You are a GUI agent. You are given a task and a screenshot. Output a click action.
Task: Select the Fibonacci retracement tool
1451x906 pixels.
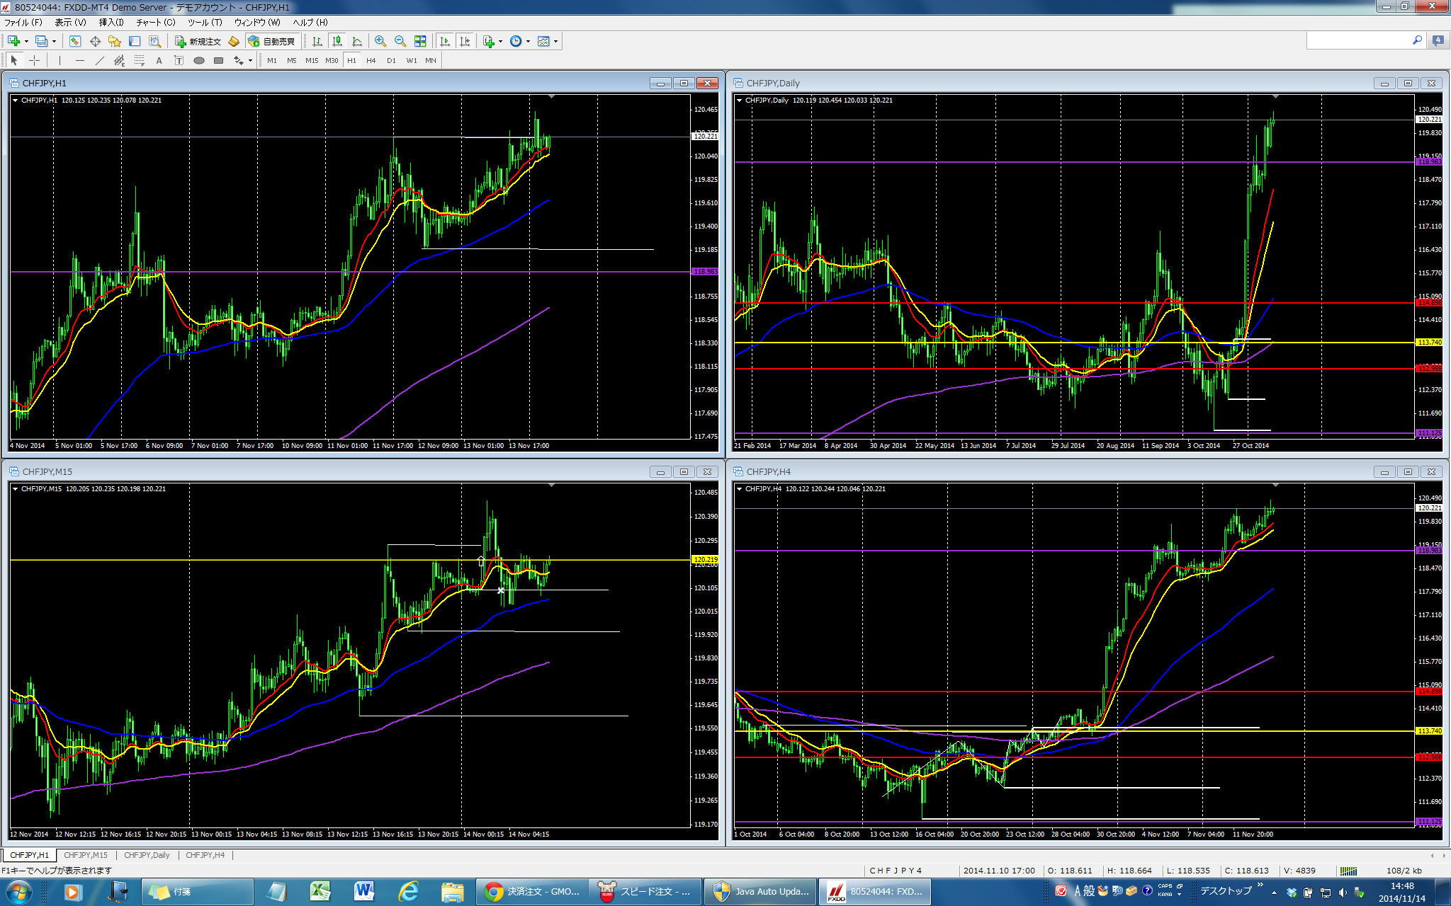coord(139,61)
